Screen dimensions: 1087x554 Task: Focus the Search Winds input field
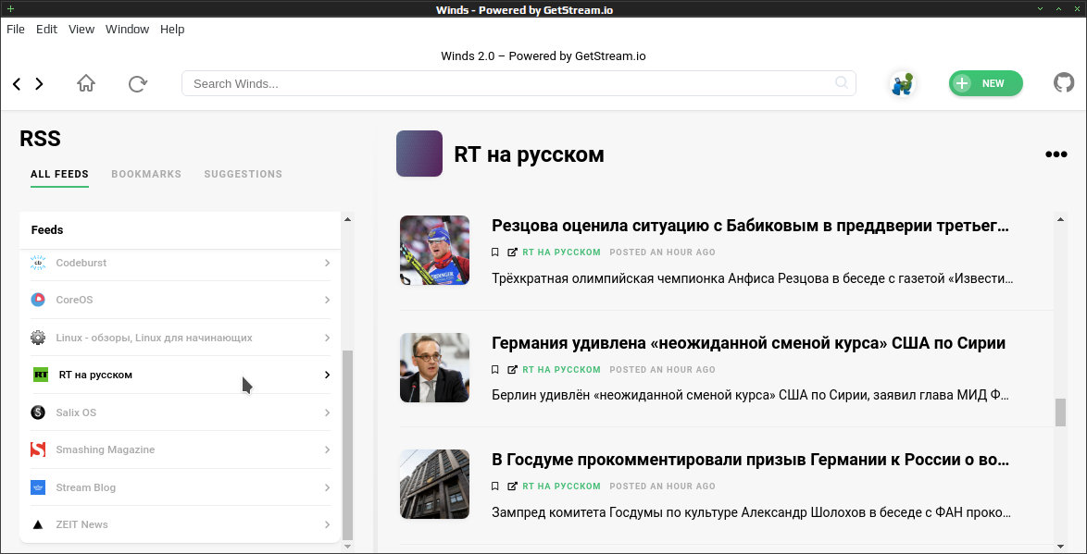click(519, 83)
